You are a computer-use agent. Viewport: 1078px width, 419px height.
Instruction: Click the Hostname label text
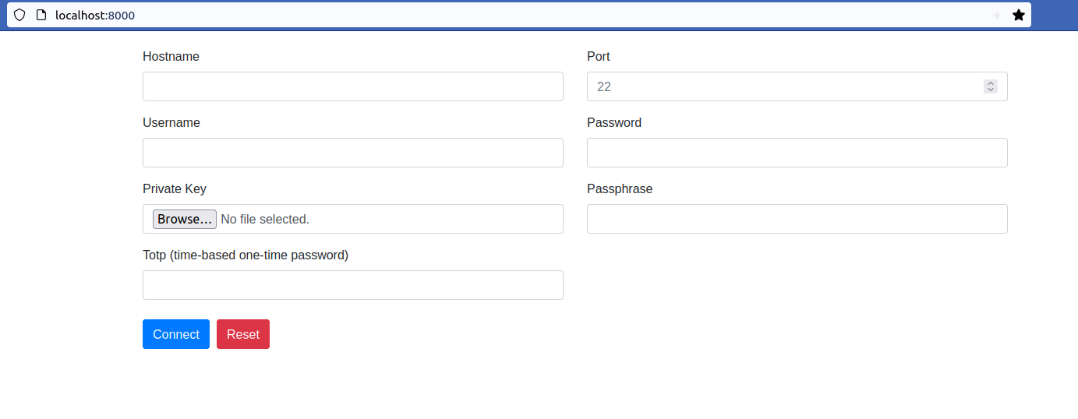coord(171,57)
